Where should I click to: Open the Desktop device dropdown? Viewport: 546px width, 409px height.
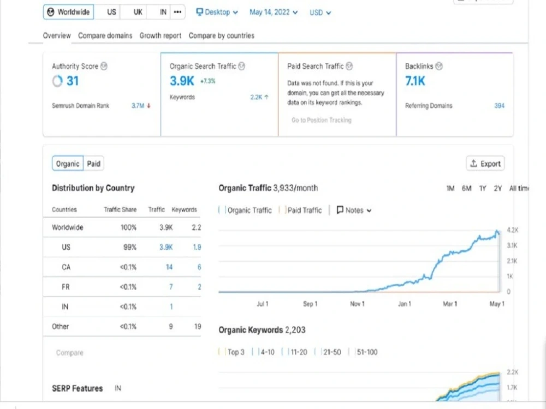click(x=217, y=12)
